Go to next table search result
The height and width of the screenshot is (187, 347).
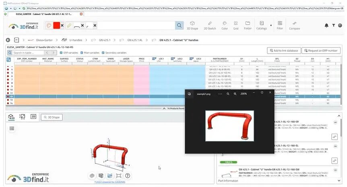53,53
